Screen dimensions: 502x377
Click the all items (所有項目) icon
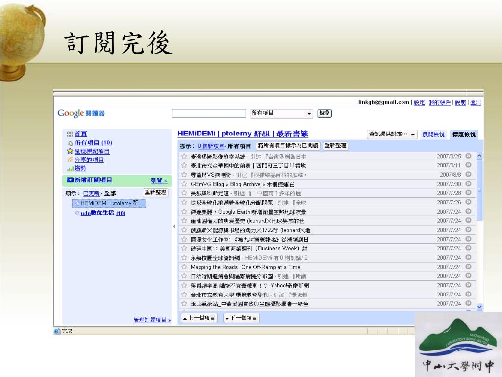70,143
